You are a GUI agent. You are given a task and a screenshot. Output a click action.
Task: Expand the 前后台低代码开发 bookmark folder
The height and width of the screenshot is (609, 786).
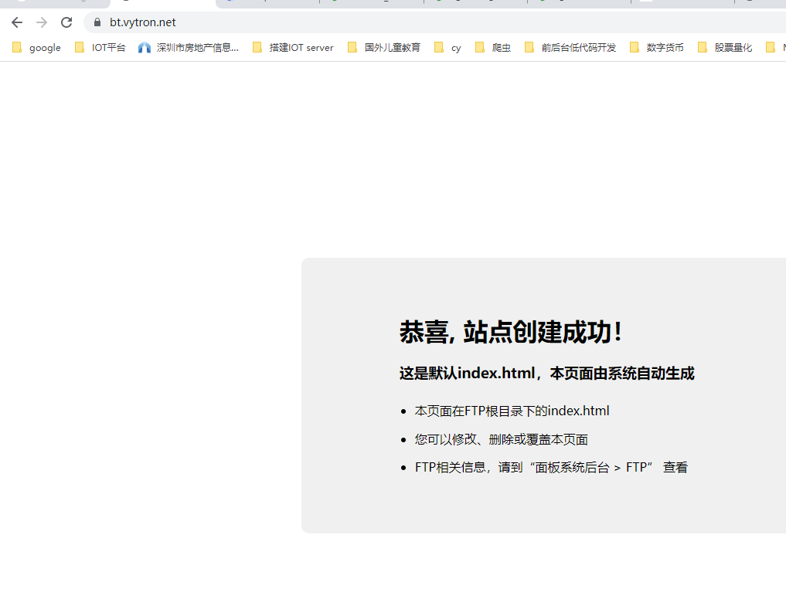[x=570, y=48]
